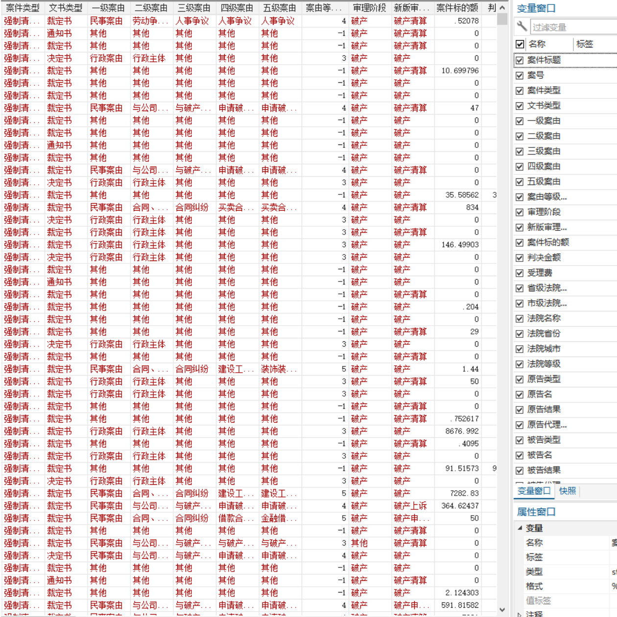The width and height of the screenshot is (617, 617).
Task: Select the 被告名 variable row
Action: [566, 455]
